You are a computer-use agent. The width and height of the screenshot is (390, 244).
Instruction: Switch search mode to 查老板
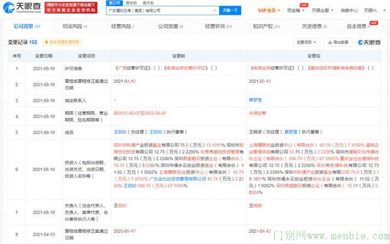tap(139, 2)
